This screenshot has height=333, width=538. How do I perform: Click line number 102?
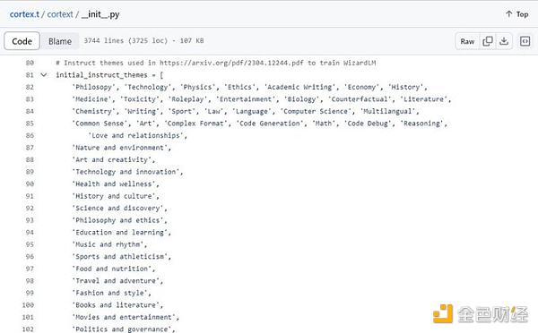(28, 329)
